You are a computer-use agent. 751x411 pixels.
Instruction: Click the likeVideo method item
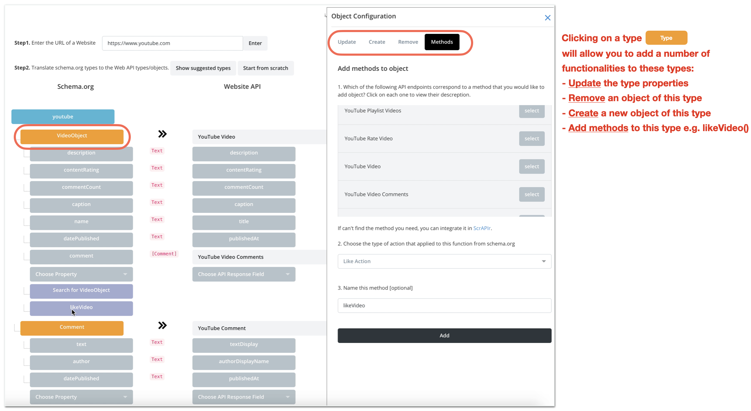click(81, 308)
